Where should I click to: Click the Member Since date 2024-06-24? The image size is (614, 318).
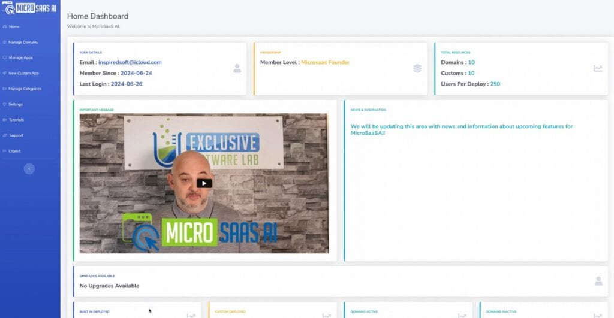point(136,73)
